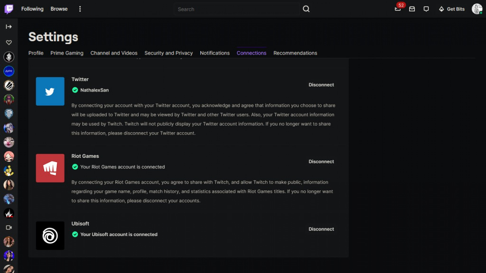Open sidebar channel of girl with glasses
This screenshot has width=486, height=273.
pos(9,128)
